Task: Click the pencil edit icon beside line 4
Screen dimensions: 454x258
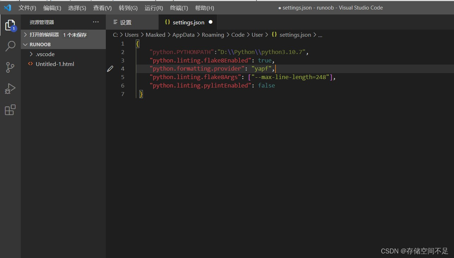Action: (x=110, y=69)
